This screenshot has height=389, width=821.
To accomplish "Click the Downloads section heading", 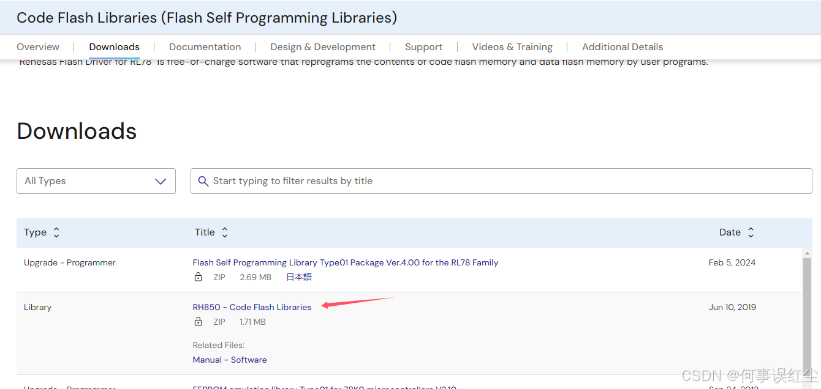I will [x=77, y=131].
